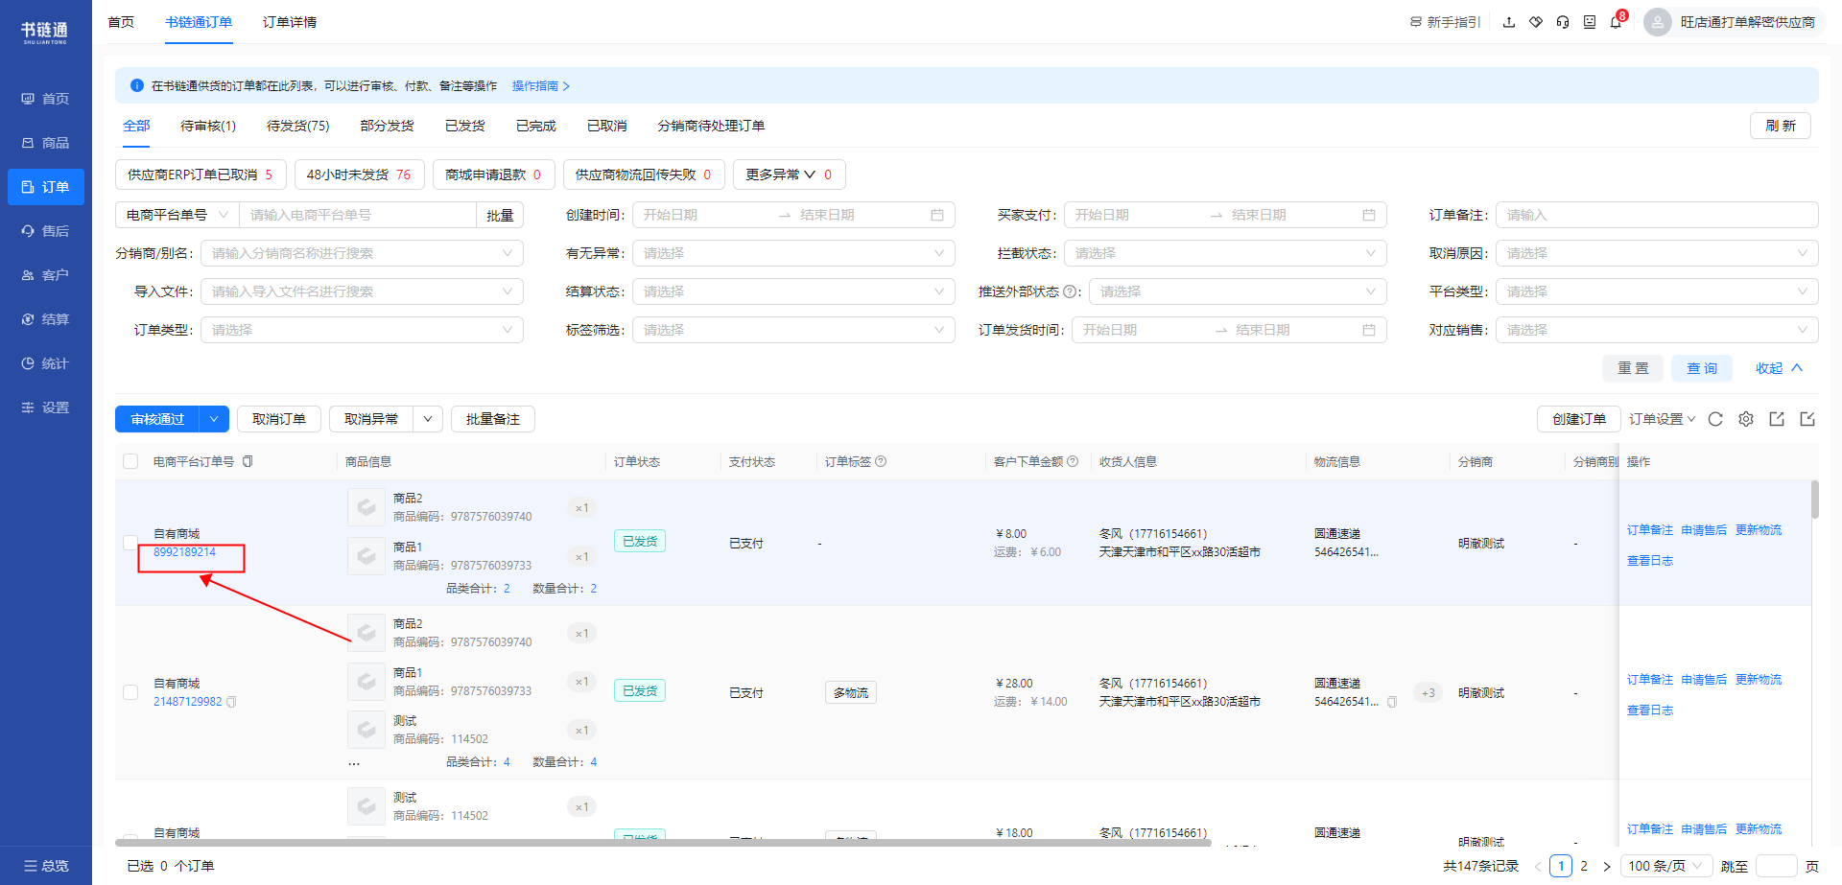Open 有无异常 select dropdown
This screenshot has height=885, width=1842.
[793, 253]
